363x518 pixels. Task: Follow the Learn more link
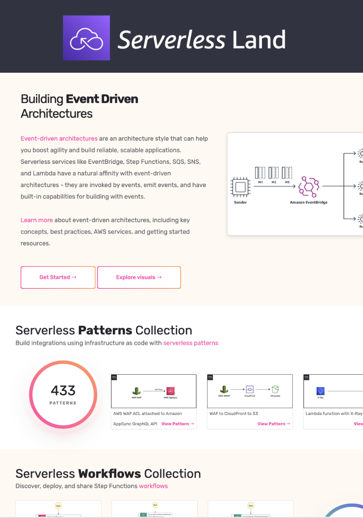coord(37,220)
